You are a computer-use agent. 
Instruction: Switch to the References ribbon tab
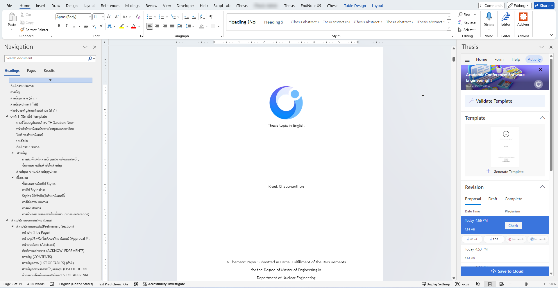click(x=110, y=6)
